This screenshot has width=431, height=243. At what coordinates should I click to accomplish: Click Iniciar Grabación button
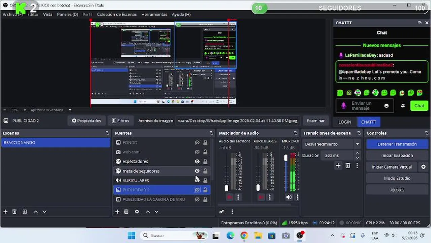397,155
